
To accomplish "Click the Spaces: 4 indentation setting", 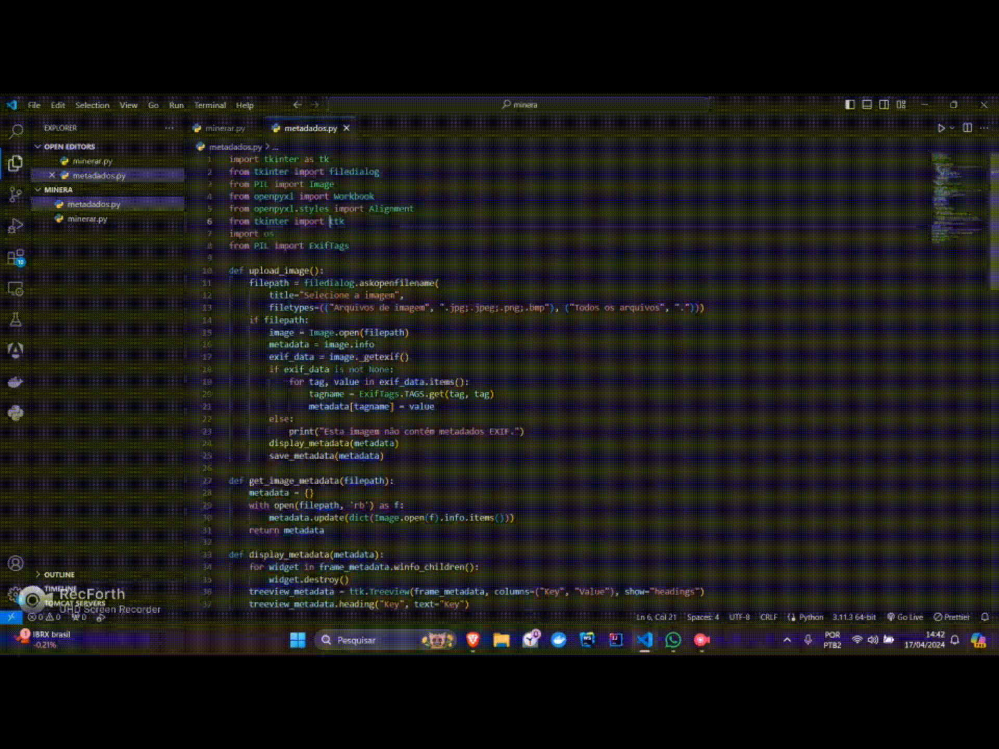I will coord(702,617).
